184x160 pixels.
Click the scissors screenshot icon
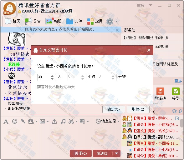(x=71, y=121)
